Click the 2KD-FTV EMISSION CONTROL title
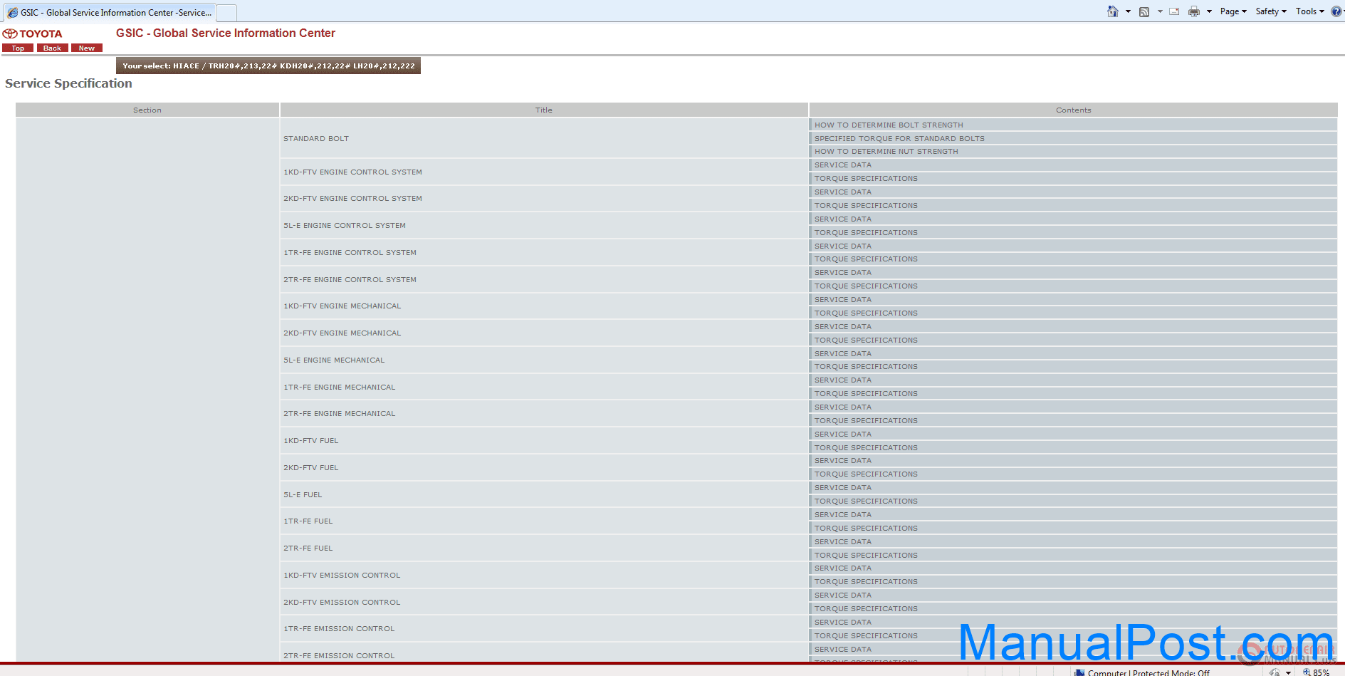 (342, 602)
